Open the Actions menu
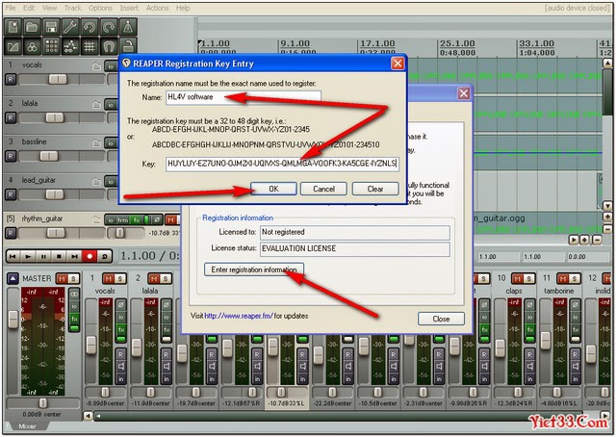Image resolution: width=616 pixels, height=437 pixels. [157, 8]
